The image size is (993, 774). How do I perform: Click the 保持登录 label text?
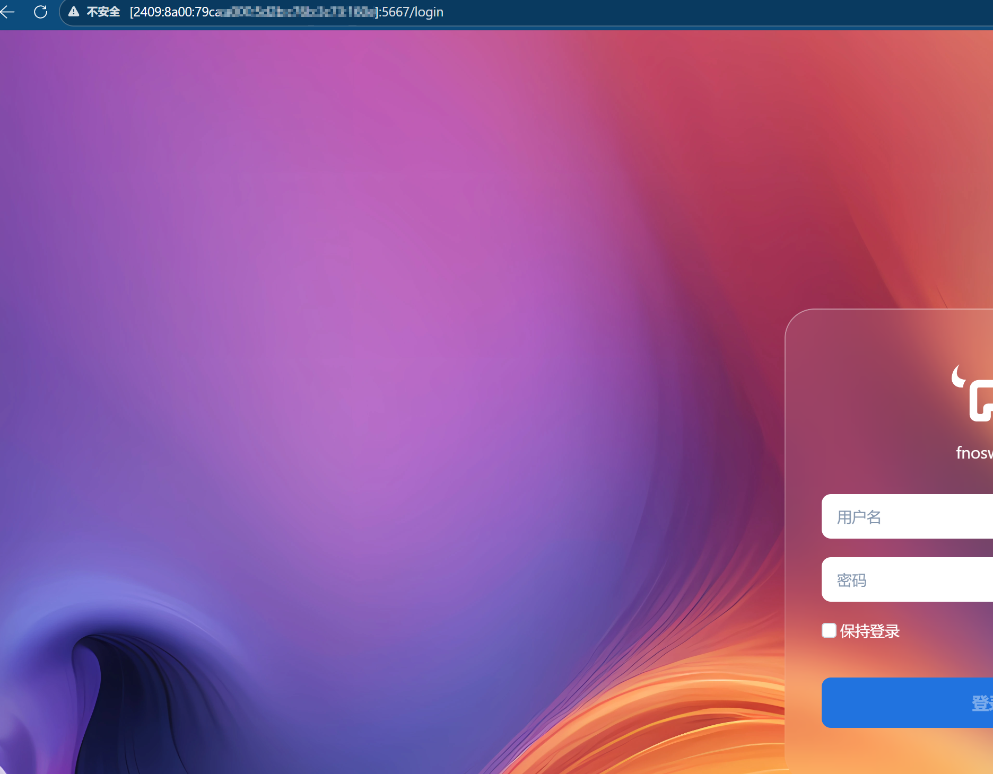click(870, 631)
